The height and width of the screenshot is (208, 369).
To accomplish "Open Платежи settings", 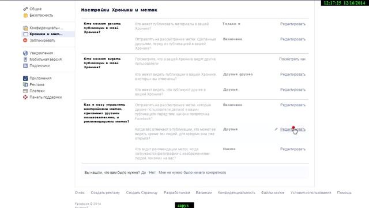I will click(37, 91).
